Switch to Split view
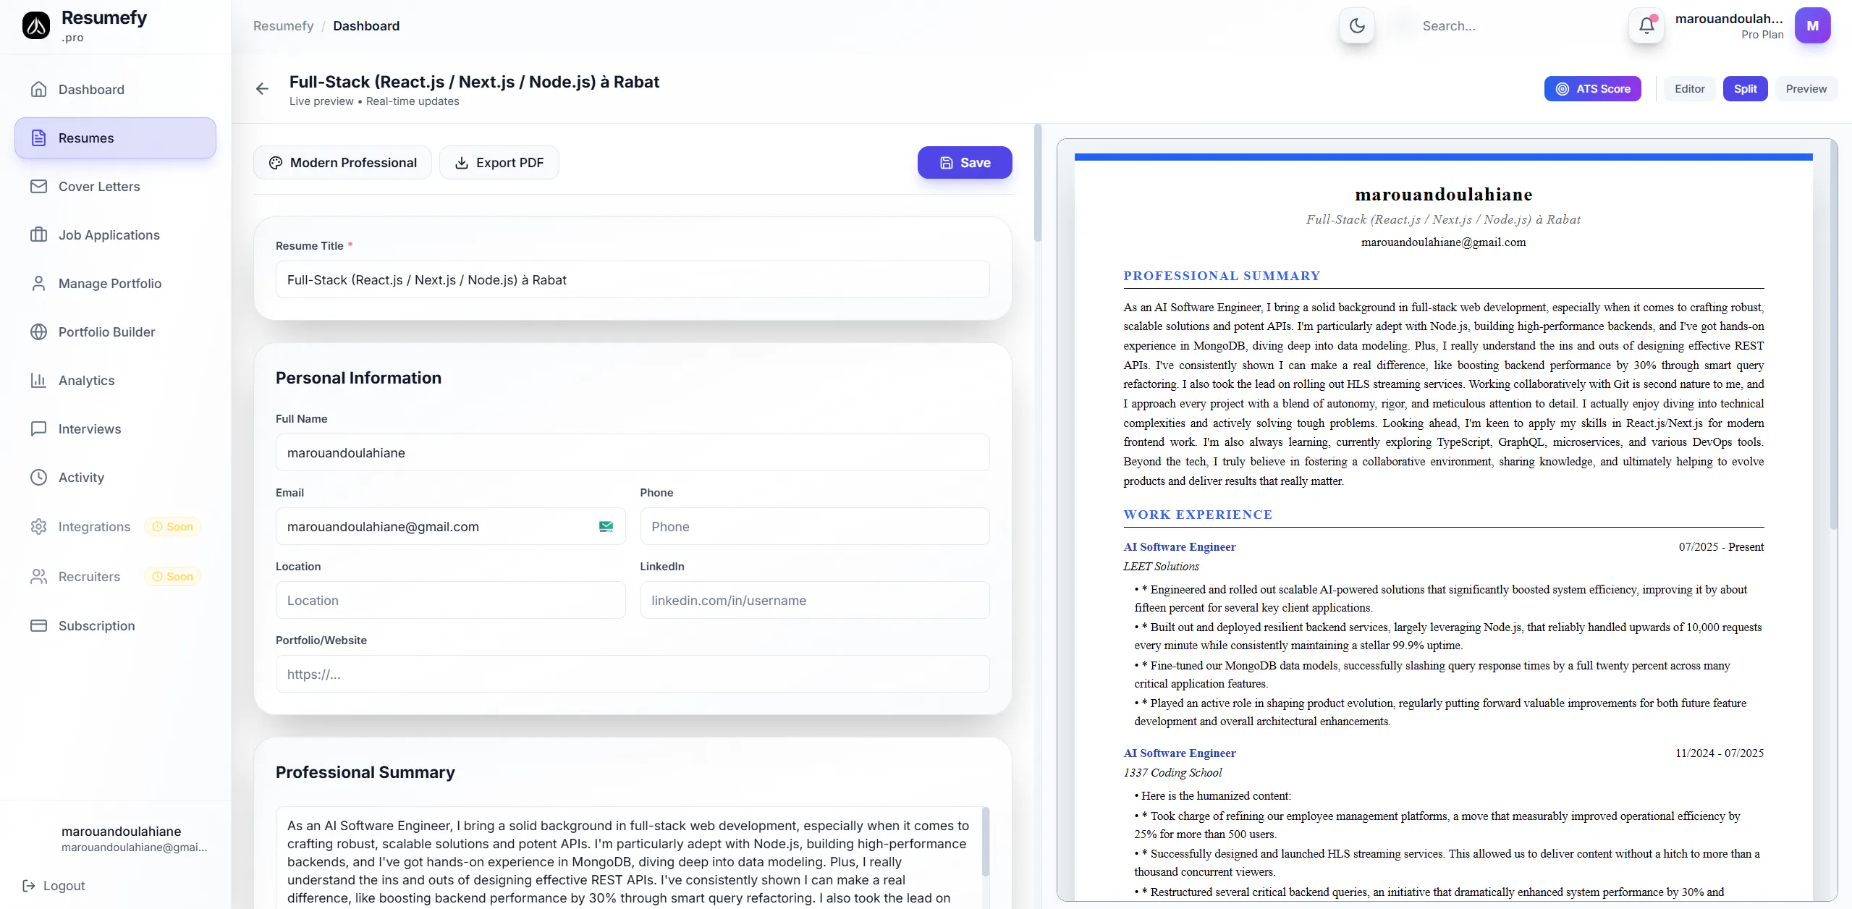The image size is (1852, 909). click(1745, 88)
